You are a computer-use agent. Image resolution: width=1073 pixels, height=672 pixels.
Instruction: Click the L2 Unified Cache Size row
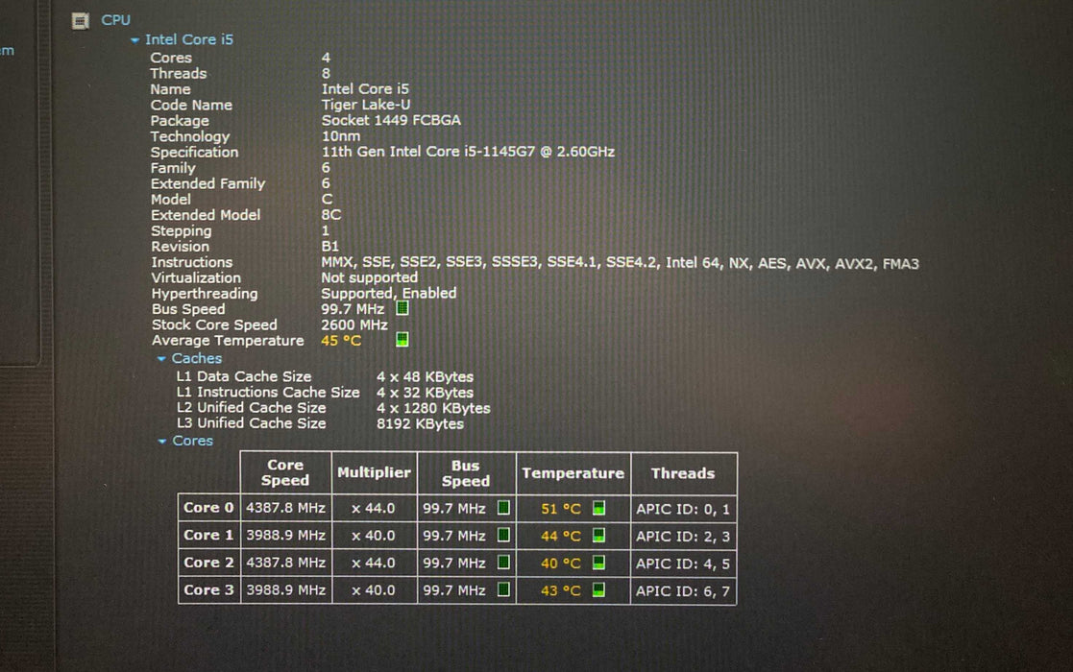[x=333, y=408]
